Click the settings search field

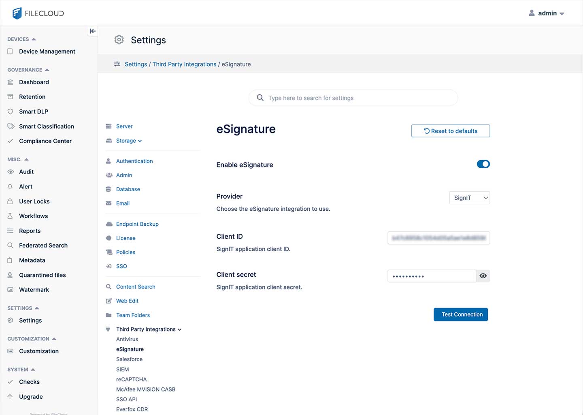pos(353,98)
